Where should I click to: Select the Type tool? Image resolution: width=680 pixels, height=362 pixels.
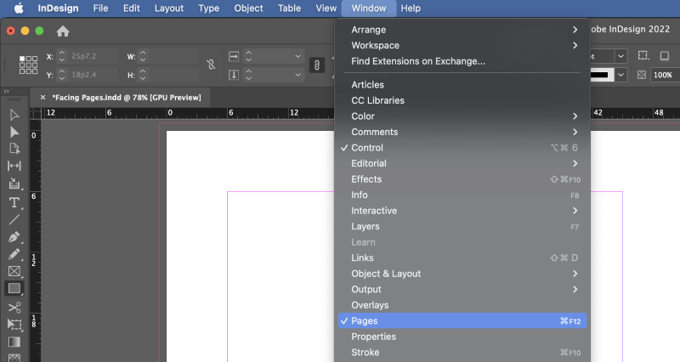coord(14,202)
